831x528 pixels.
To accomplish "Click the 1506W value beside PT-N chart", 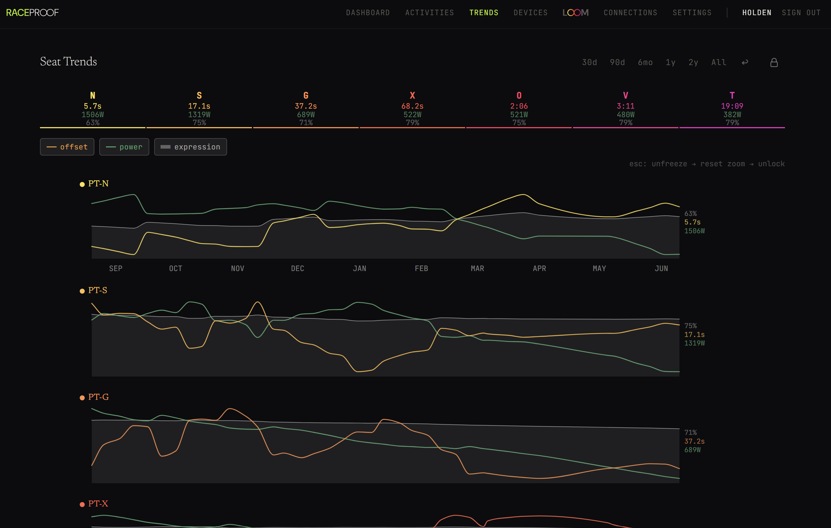I will (695, 231).
